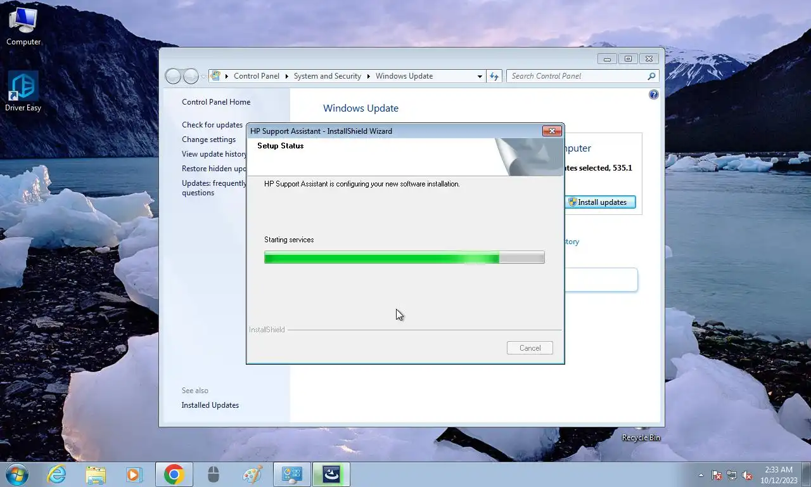
Task: Switch to Control Panel taskbar button
Action: point(292,474)
